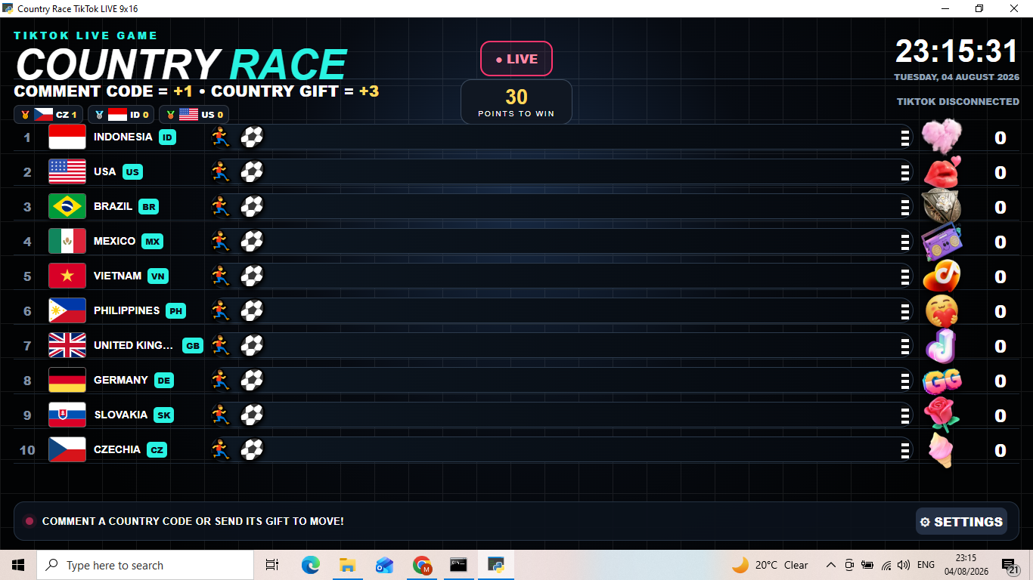The image size is (1033, 580).
Task: Click the TikTok Disconnected status text
Action: [958, 101]
